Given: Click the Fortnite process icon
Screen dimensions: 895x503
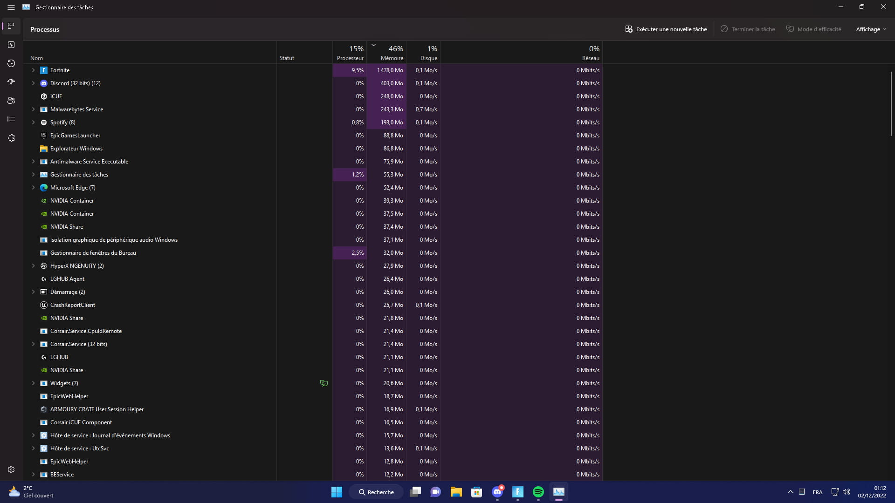Looking at the screenshot, I should (44, 70).
